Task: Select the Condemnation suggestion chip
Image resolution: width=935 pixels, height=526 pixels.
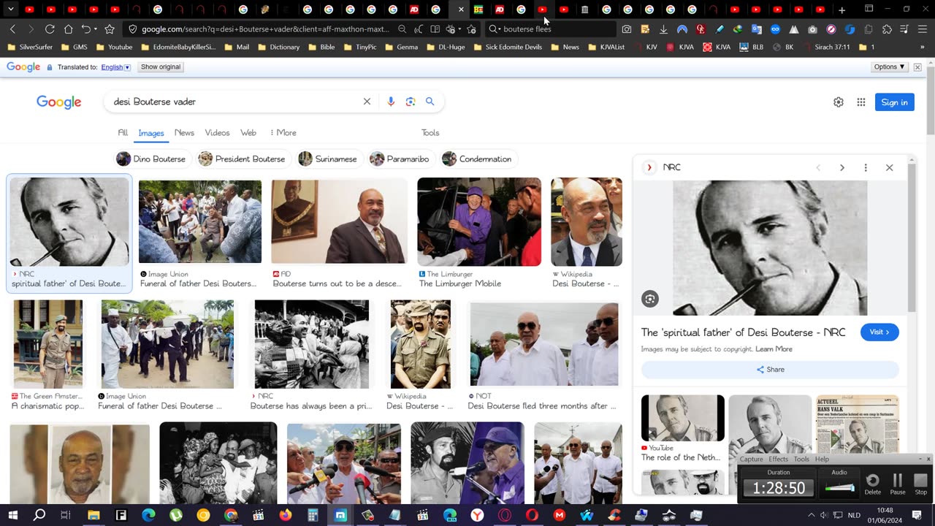Action: tap(478, 159)
